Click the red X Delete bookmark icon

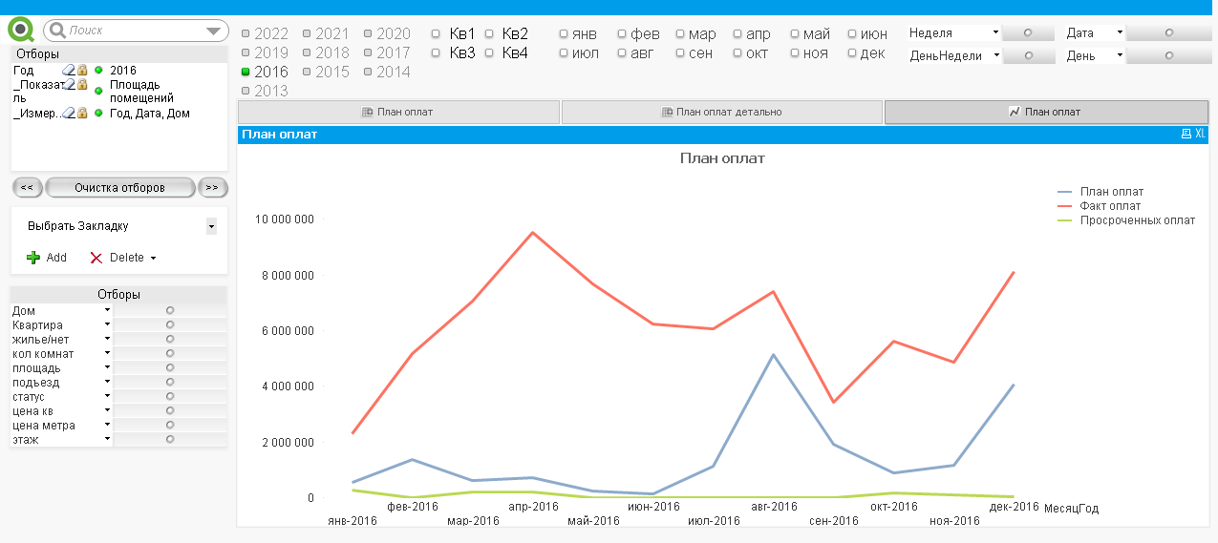tap(96, 258)
